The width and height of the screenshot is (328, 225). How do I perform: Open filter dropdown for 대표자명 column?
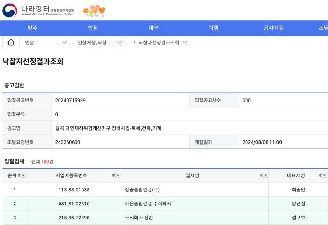[x=324, y=175]
